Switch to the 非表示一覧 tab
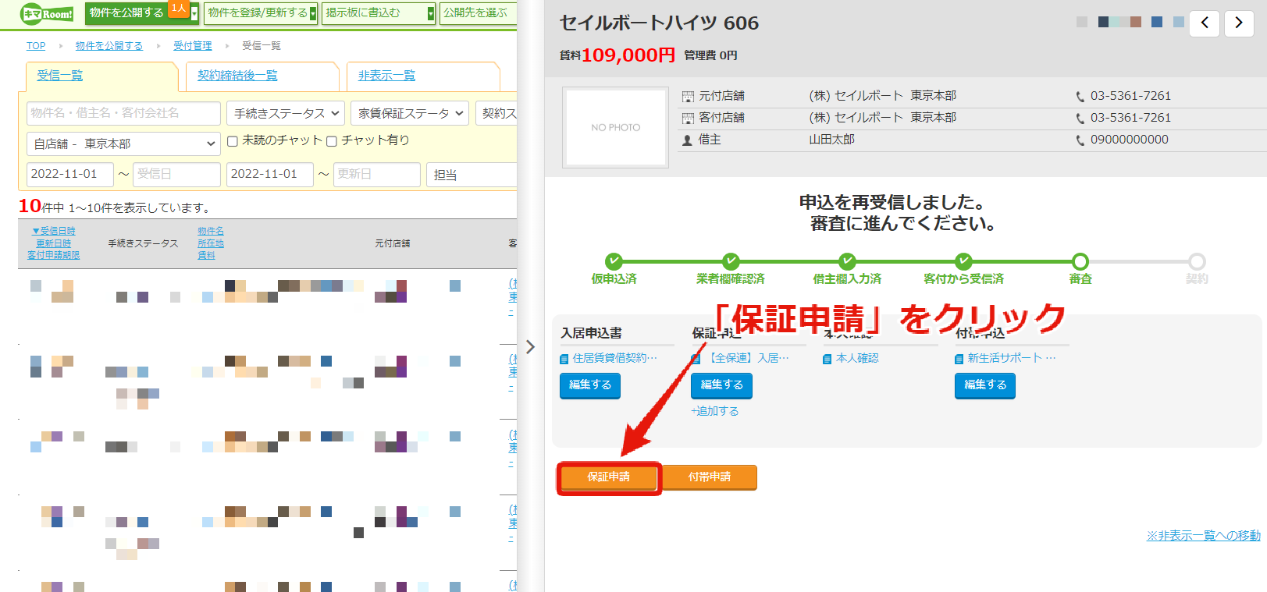 (387, 76)
